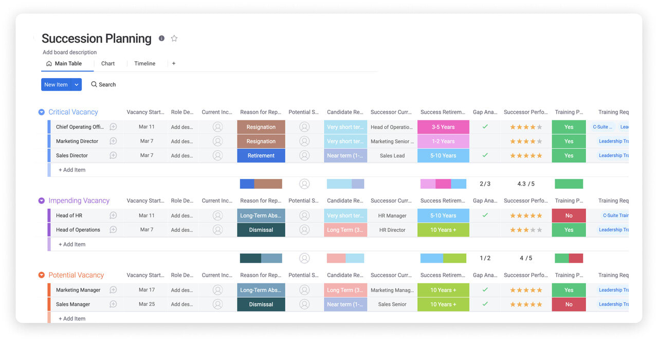
Task: Collapse the Potential Vacancy group
Action: [42, 275]
